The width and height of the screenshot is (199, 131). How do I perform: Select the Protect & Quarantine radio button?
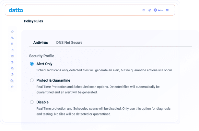32,80
